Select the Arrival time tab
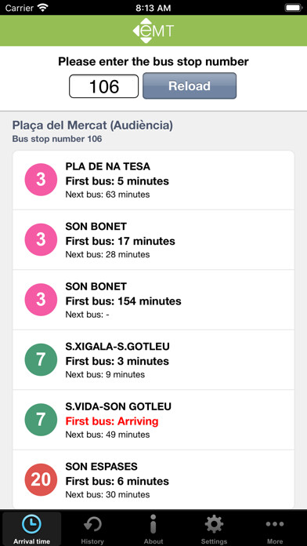This screenshot has height=546, width=307. click(31, 528)
